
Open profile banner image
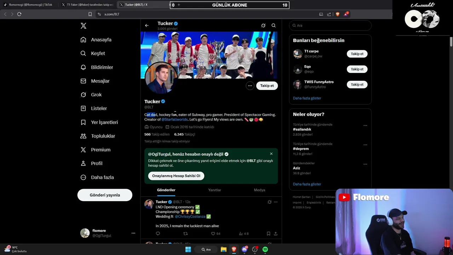(x=209, y=55)
